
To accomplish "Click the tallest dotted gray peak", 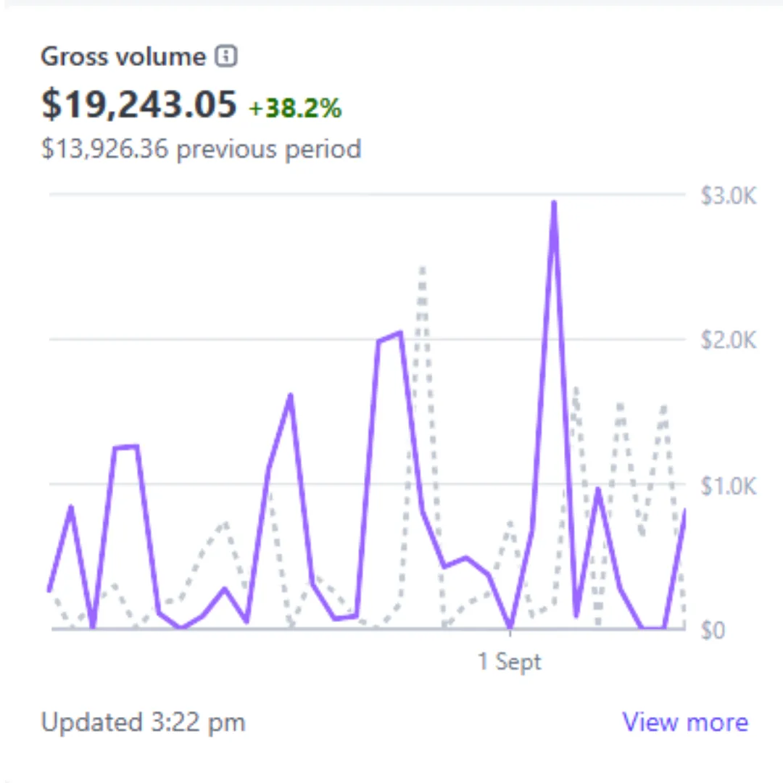I will pos(422,269).
